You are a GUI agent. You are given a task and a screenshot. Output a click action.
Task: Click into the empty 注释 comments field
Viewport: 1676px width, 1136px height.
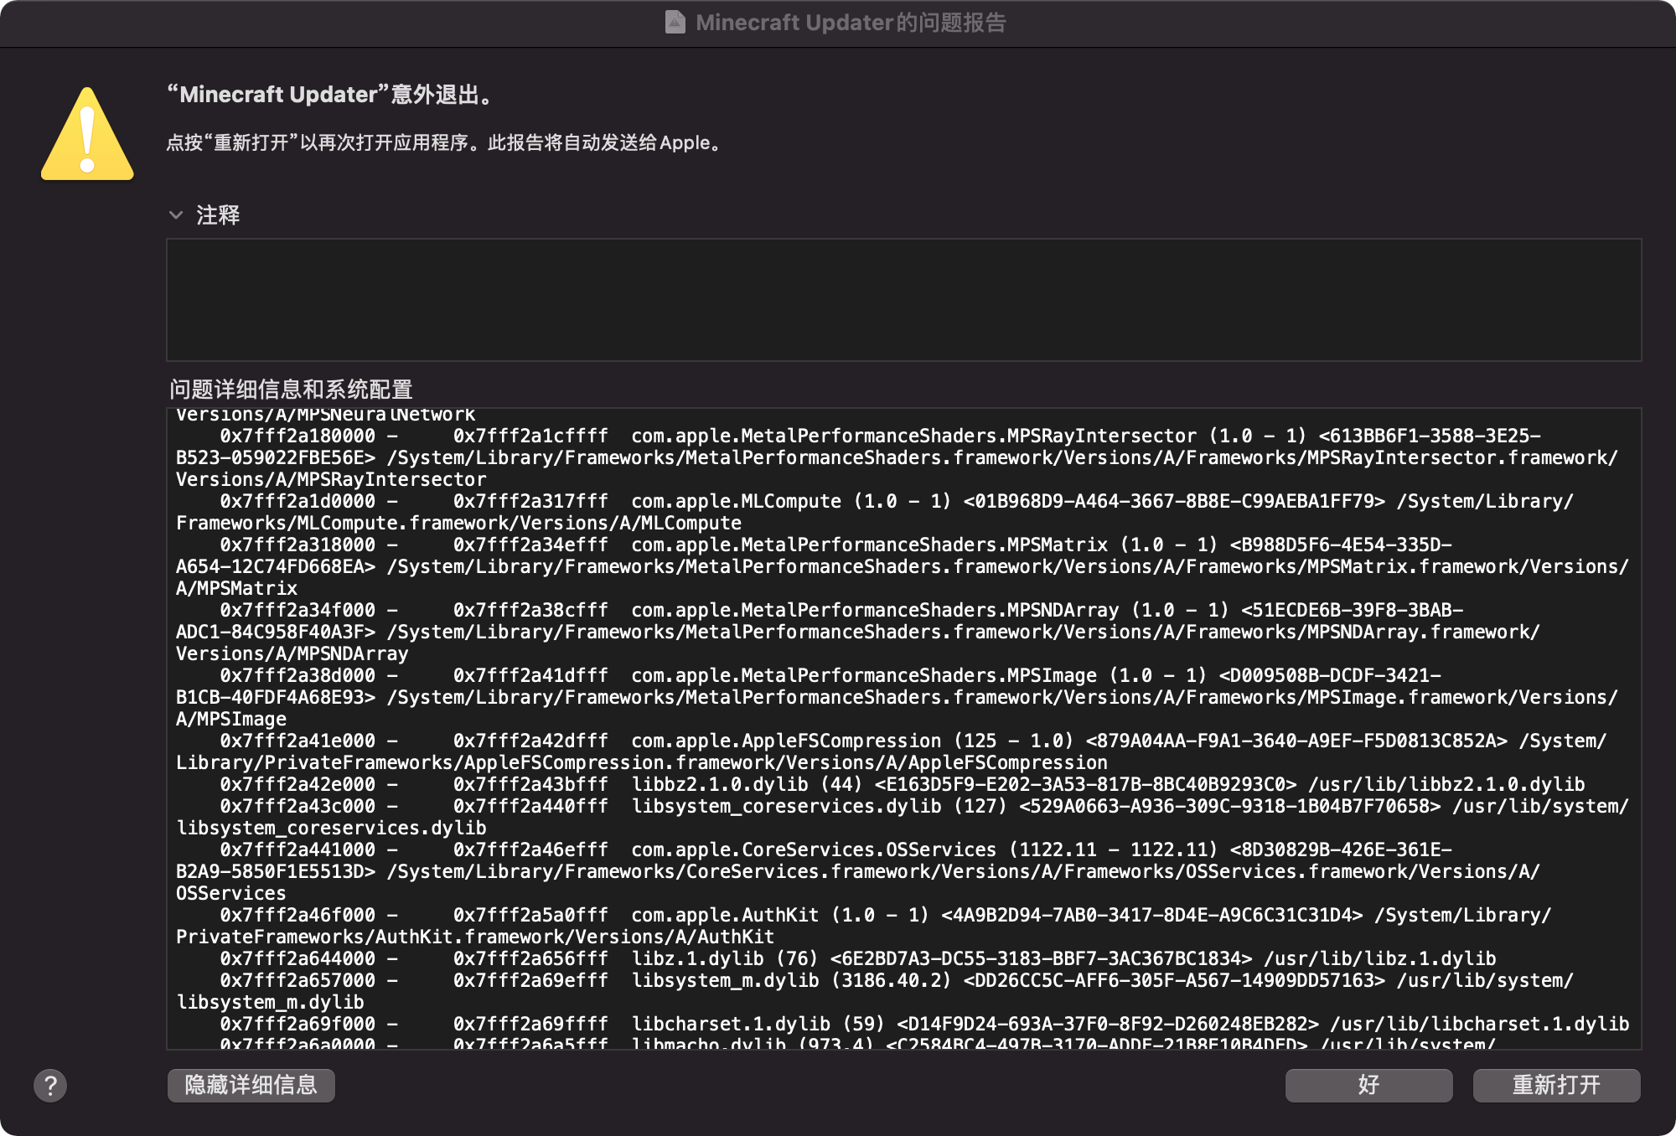tap(903, 300)
